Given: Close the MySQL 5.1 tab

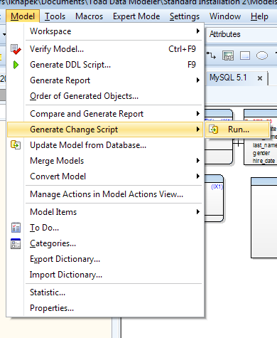Looking at the screenshot, I should click(x=260, y=78).
